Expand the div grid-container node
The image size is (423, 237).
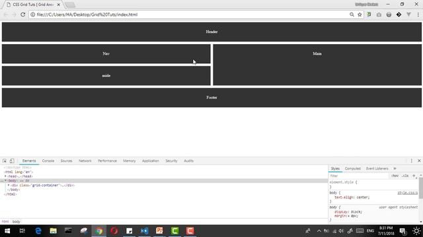9,185
